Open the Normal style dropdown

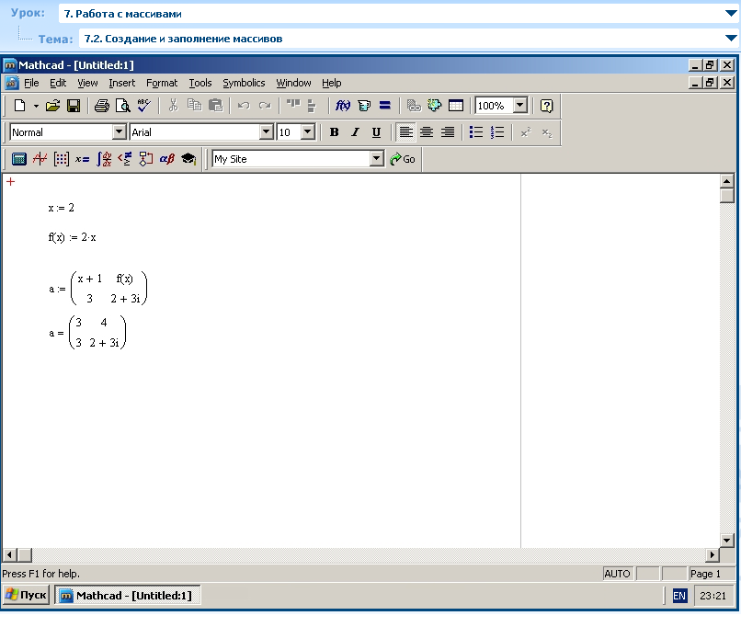tap(120, 132)
